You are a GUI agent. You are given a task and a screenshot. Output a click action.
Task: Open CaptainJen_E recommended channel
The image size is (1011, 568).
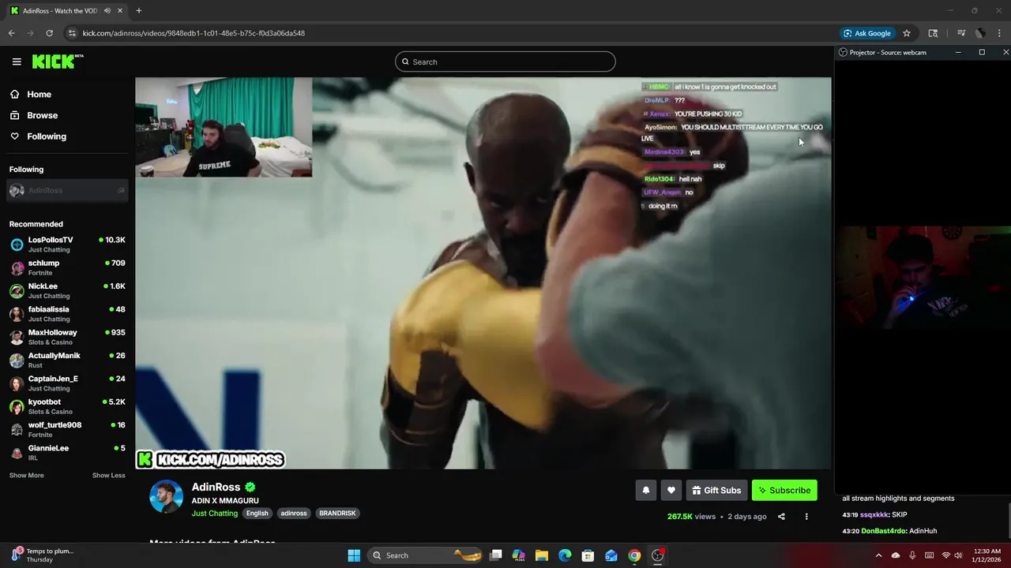[67, 383]
